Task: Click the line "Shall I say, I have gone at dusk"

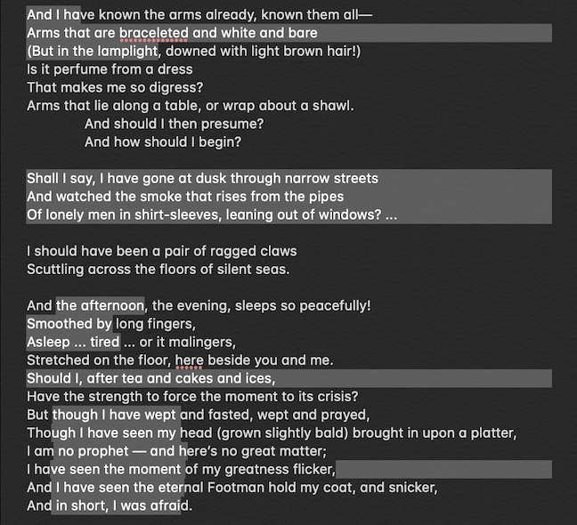Action: click(202, 178)
